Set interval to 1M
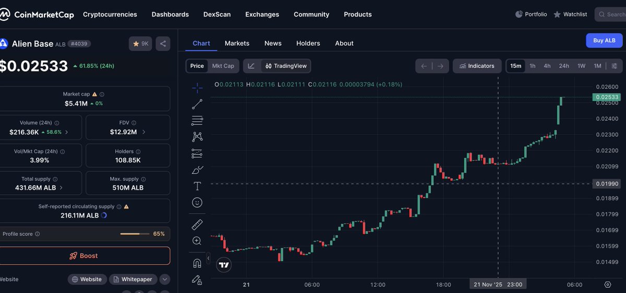 pyautogui.click(x=597, y=66)
